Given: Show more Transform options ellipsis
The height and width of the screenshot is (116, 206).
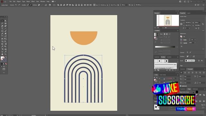Looking at the screenshot, I should pyautogui.click(x=203, y=30).
